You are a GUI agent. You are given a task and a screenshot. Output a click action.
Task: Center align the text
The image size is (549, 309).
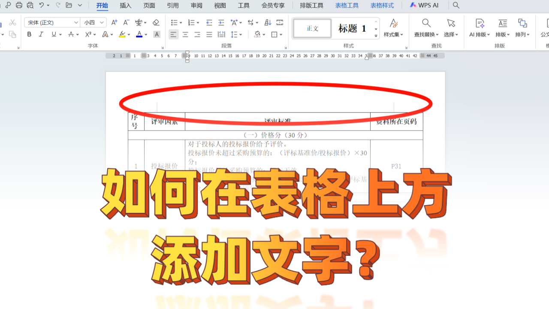pos(185,34)
